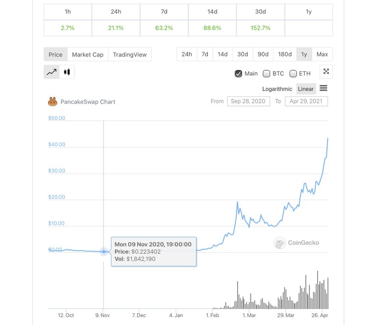Expand chart to fullscreen
Screen dimensions: 377x325
tap(326, 71)
